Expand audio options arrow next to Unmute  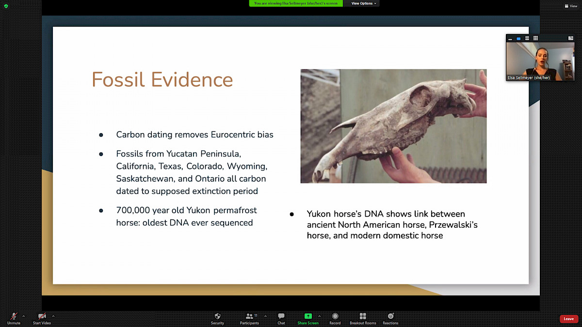coord(24,316)
